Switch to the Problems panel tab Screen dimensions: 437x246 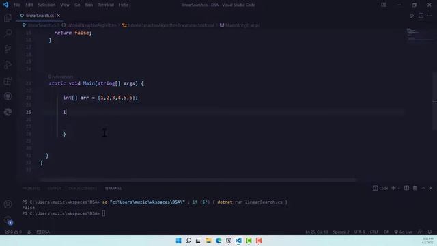(x=31, y=189)
